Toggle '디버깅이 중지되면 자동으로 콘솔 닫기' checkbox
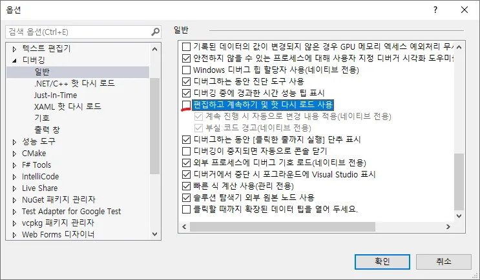 pos(187,151)
